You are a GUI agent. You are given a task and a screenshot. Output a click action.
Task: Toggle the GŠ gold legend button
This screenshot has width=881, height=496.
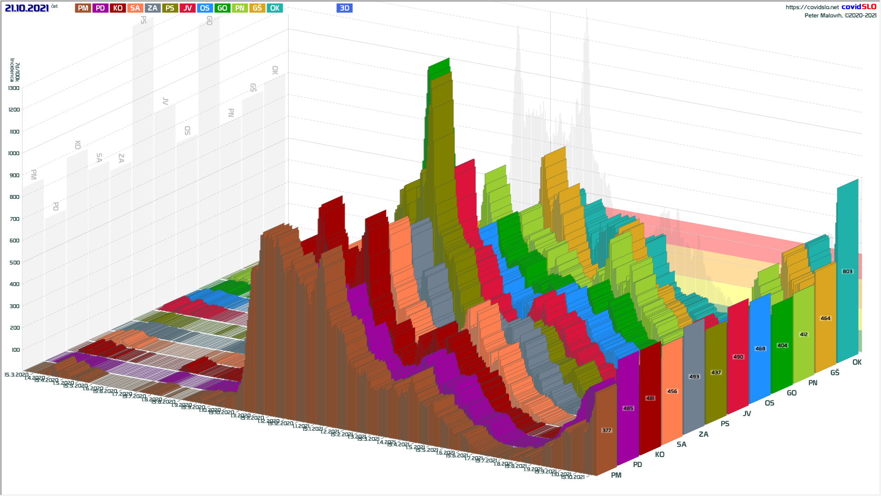tap(257, 8)
